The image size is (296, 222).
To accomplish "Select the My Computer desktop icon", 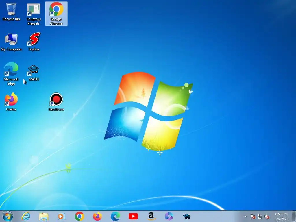I will [11, 42].
